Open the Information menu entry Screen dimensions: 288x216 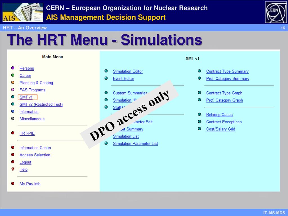point(29,112)
